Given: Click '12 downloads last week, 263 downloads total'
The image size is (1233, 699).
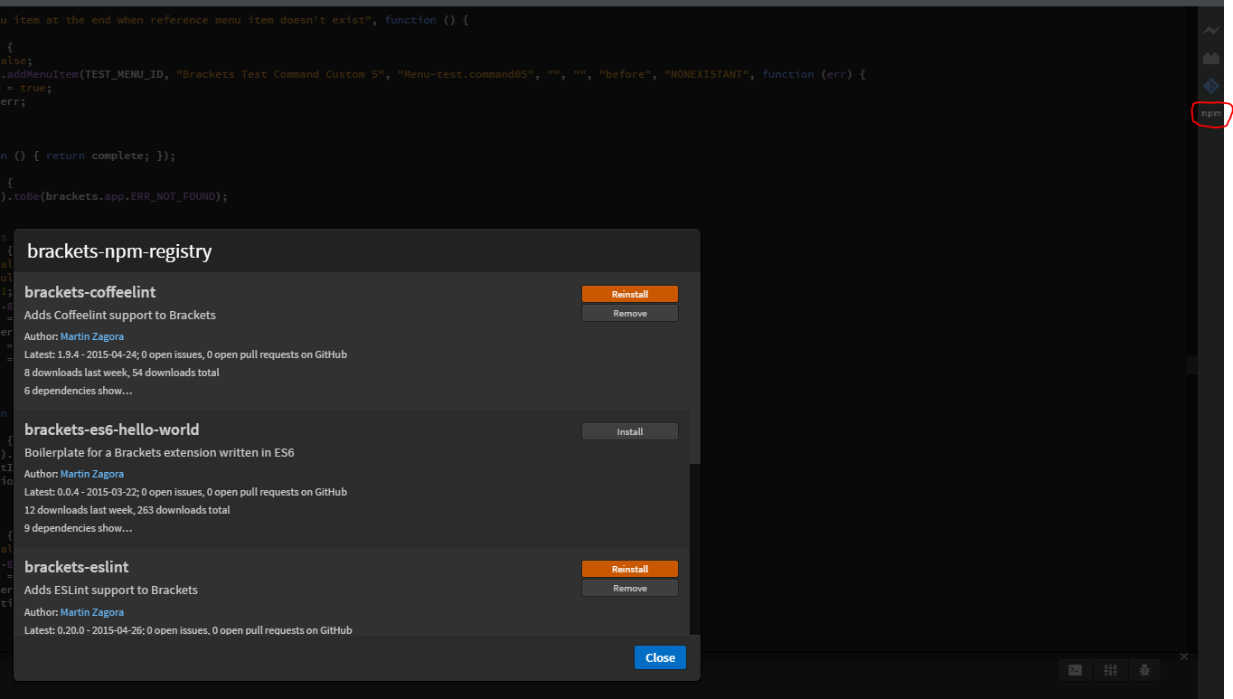Looking at the screenshot, I should tap(127, 510).
